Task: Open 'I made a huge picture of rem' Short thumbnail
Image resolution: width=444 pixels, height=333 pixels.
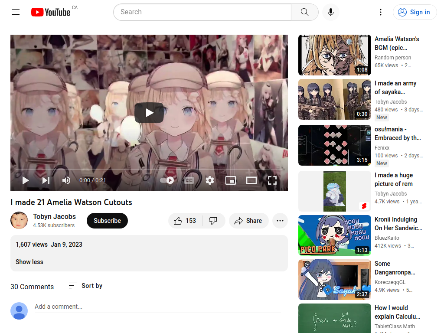Action: click(335, 191)
